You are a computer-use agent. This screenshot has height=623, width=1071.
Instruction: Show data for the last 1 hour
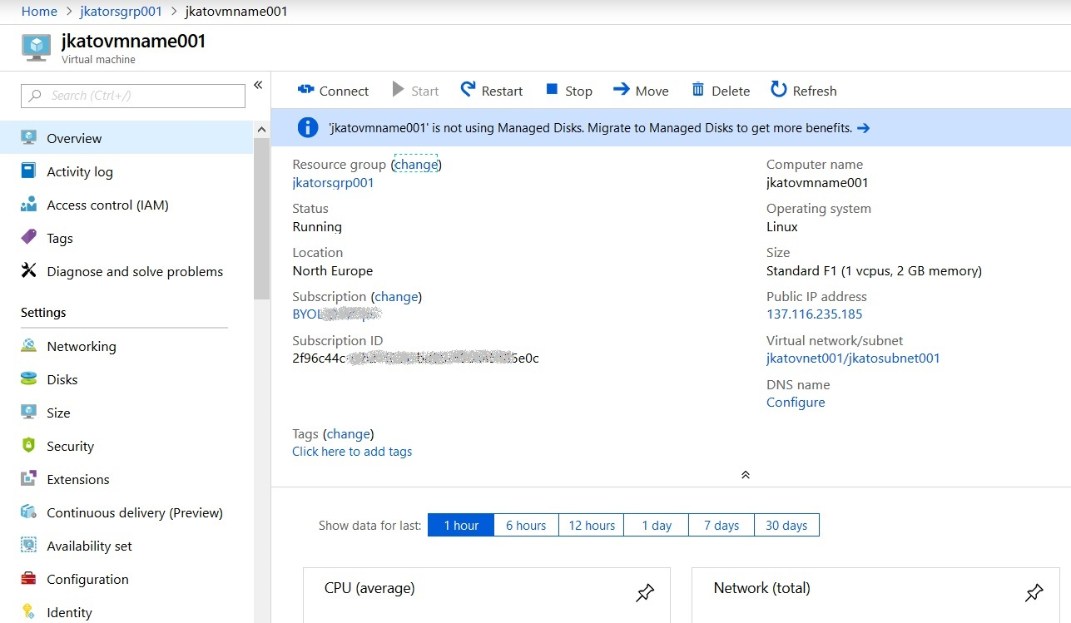coord(461,525)
